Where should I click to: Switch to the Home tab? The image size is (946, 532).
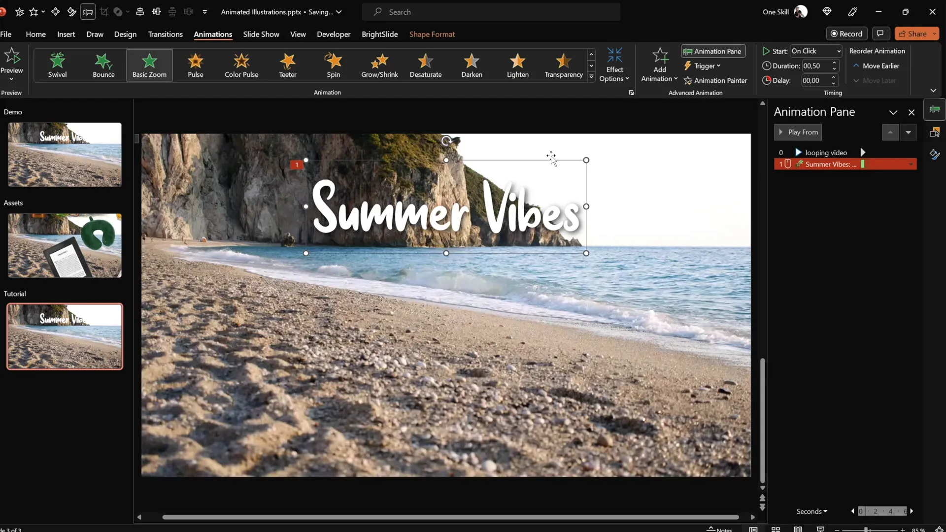pyautogui.click(x=35, y=34)
